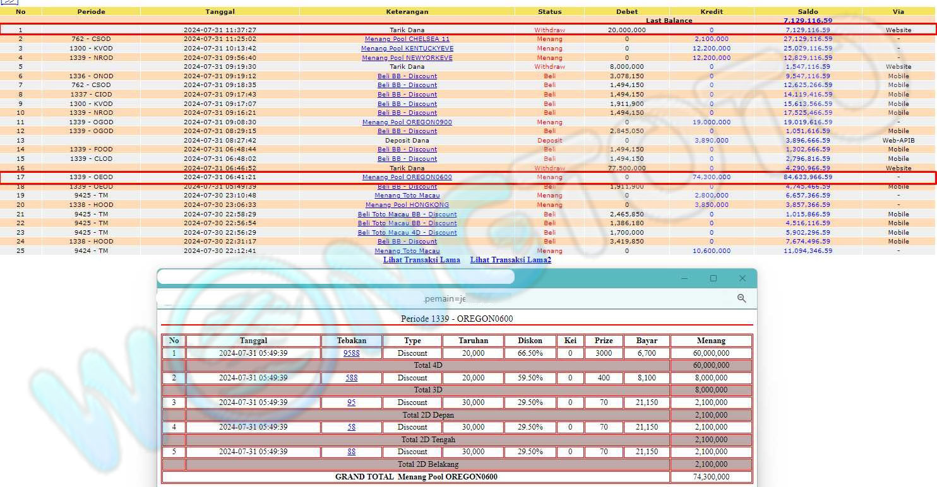Click the Lihat Transaksi Lama link
The height and width of the screenshot is (487, 937).
pyautogui.click(x=421, y=260)
